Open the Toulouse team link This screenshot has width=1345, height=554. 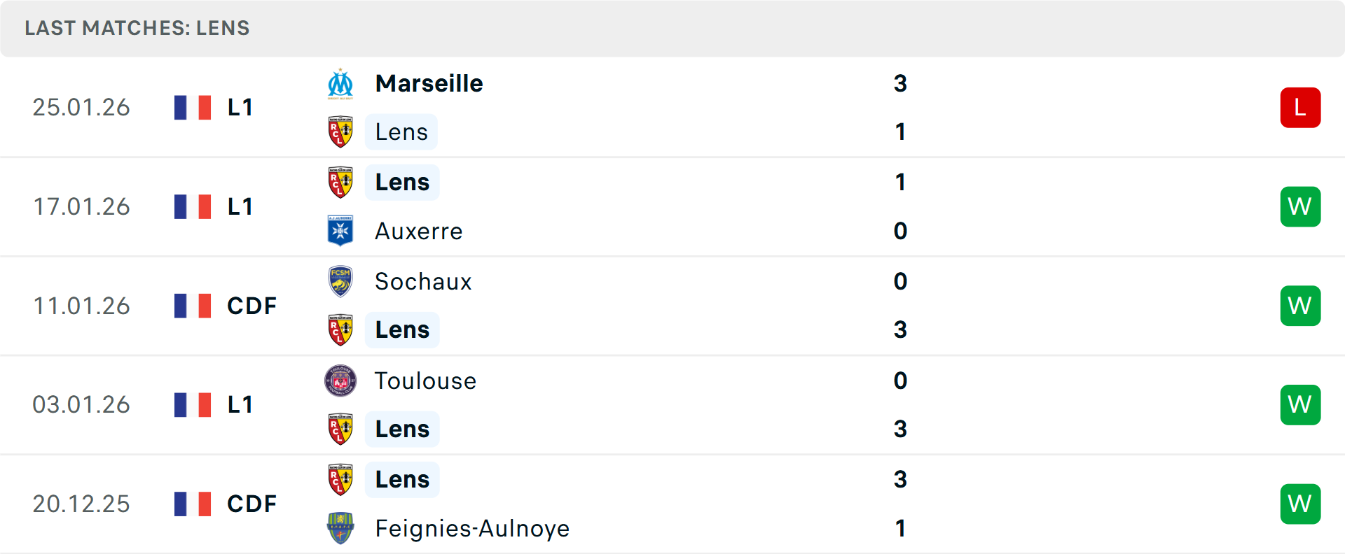pos(425,381)
